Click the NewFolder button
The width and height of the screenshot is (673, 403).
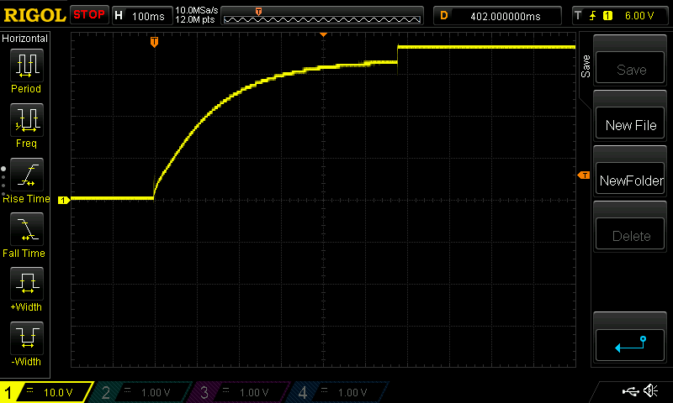click(x=630, y=181)
